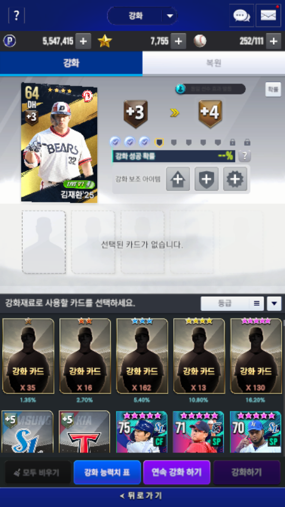Viewport: 285px width, 507px height.
Task: Open the mailbox envelope icon
Action: point(268,15)
